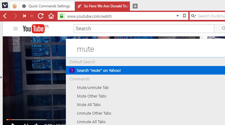
Task: Click the fast forward navigation button
Action: 32,16
